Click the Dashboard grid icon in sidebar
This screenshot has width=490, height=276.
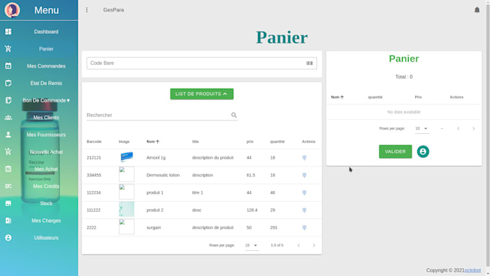click(x=9, y=32)
